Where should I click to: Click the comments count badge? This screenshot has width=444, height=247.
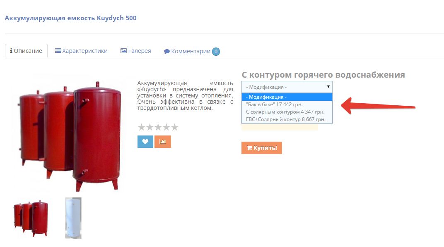216,51
